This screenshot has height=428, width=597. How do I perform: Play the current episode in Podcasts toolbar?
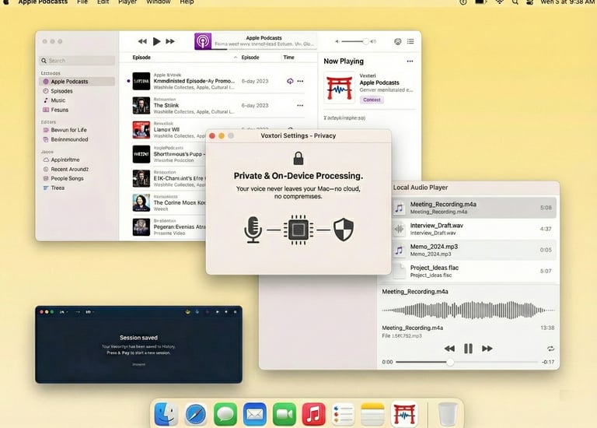click(x=156, y=41)
